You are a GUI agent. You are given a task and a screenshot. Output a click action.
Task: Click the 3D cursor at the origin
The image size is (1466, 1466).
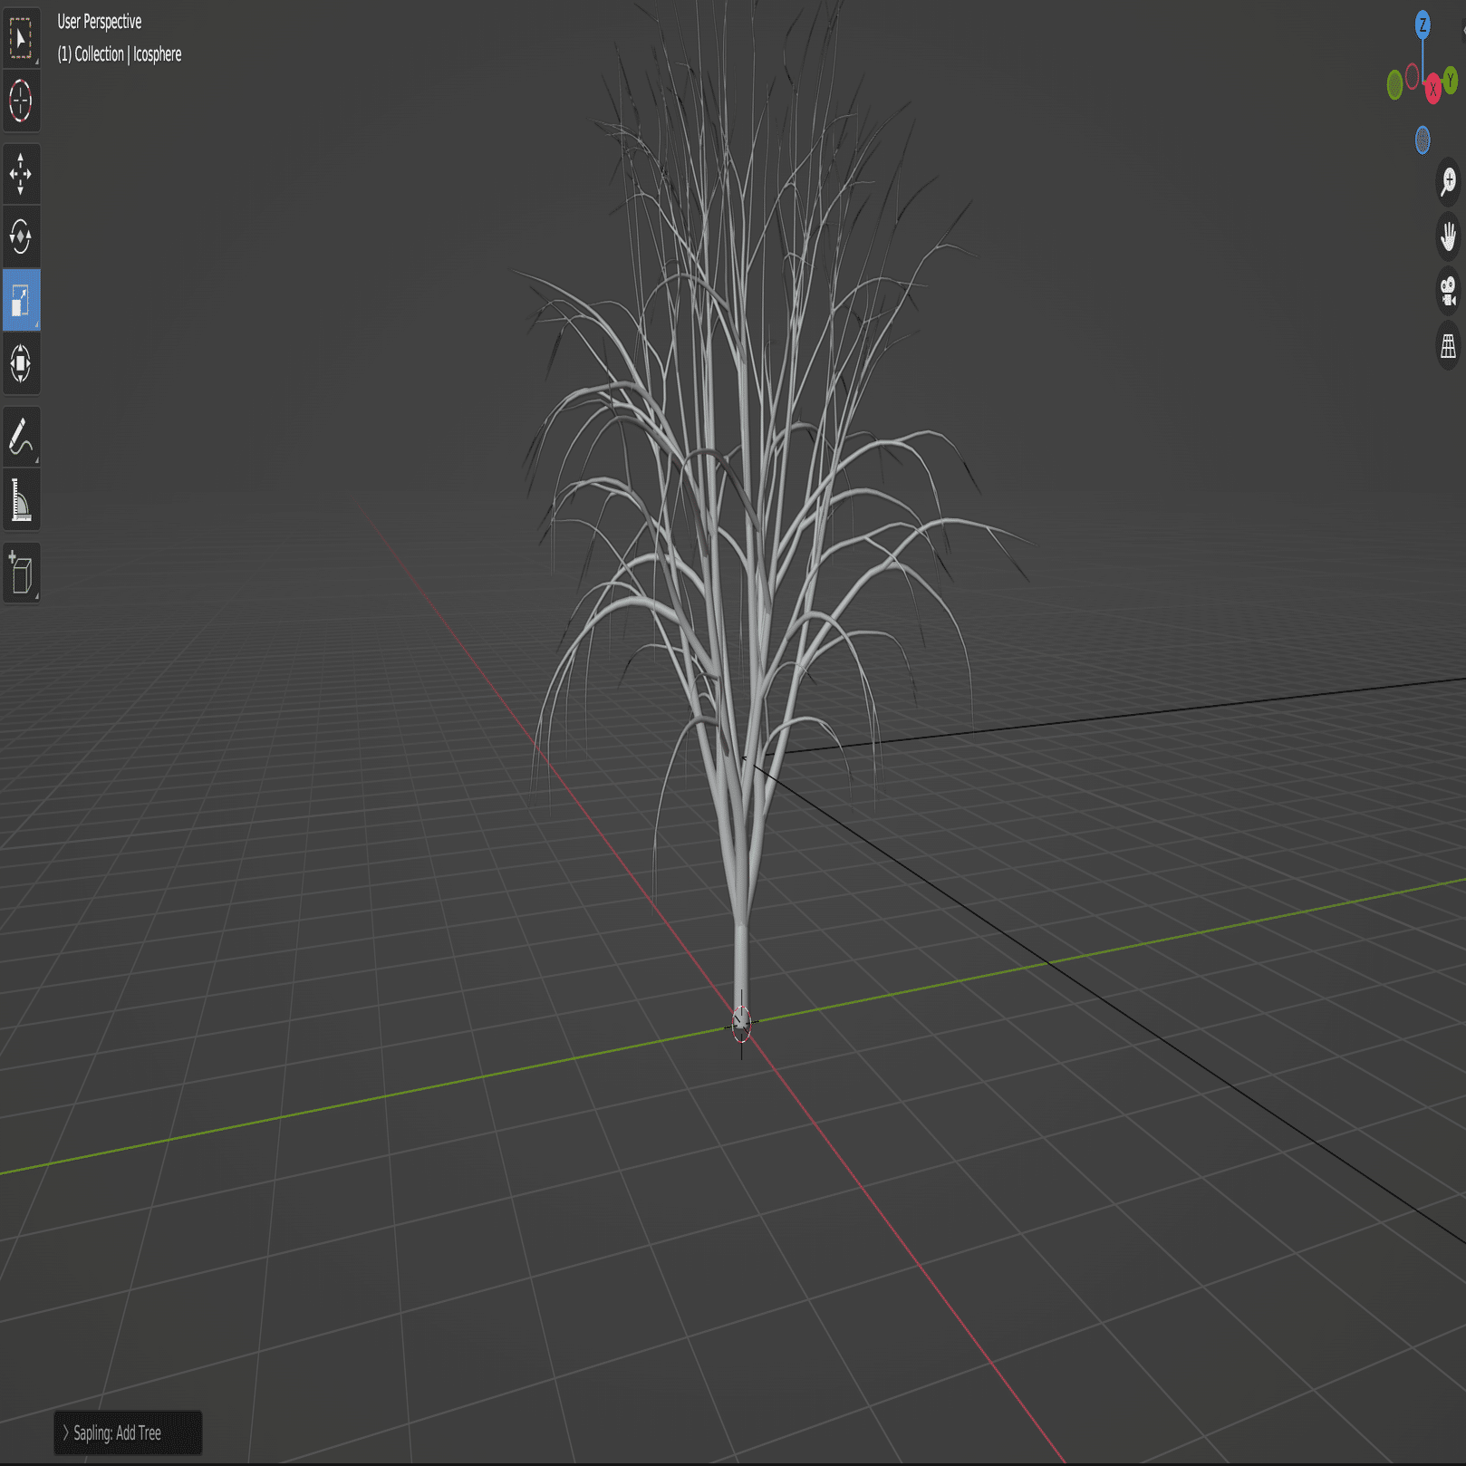click(741, 1024)
